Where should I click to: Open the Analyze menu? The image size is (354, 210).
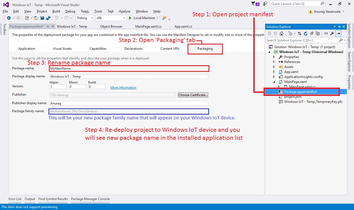click(124, 11)
